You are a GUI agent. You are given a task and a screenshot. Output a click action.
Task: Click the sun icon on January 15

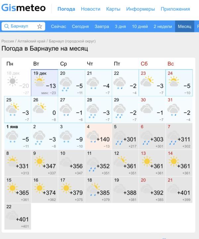pos(13,188)
